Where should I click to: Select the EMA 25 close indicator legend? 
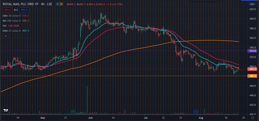click(16, 31)
